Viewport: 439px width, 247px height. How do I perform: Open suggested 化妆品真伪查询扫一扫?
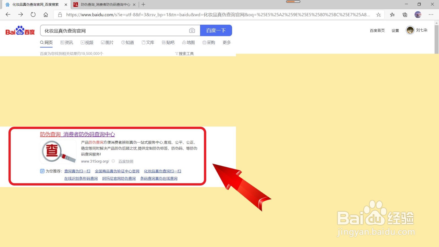click(x=163, y=171)
